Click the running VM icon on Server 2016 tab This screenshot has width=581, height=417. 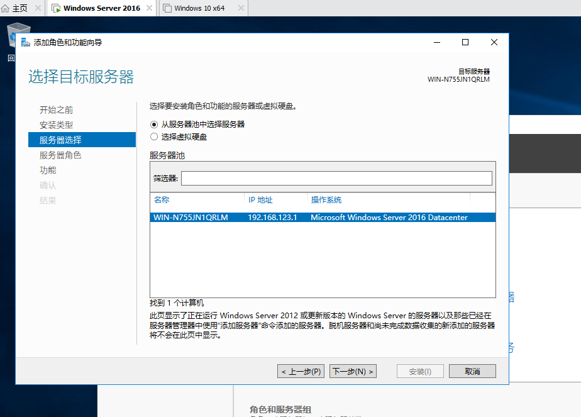(56, 8)
